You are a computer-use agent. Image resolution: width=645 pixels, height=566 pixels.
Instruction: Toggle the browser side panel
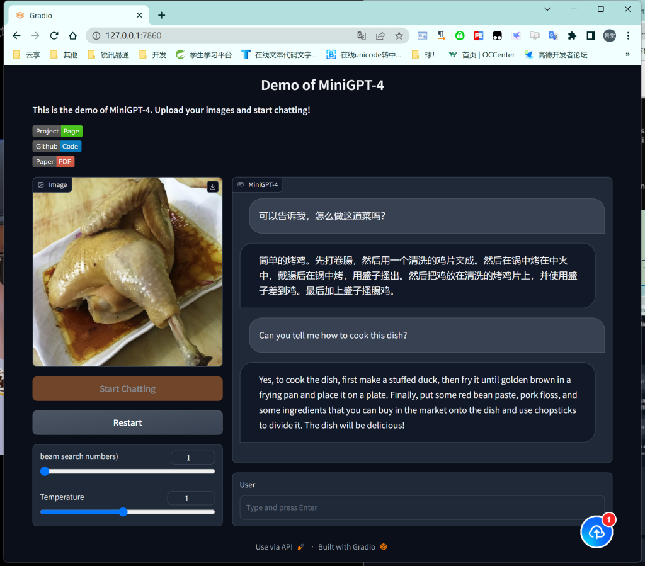[x=591, y=36]
